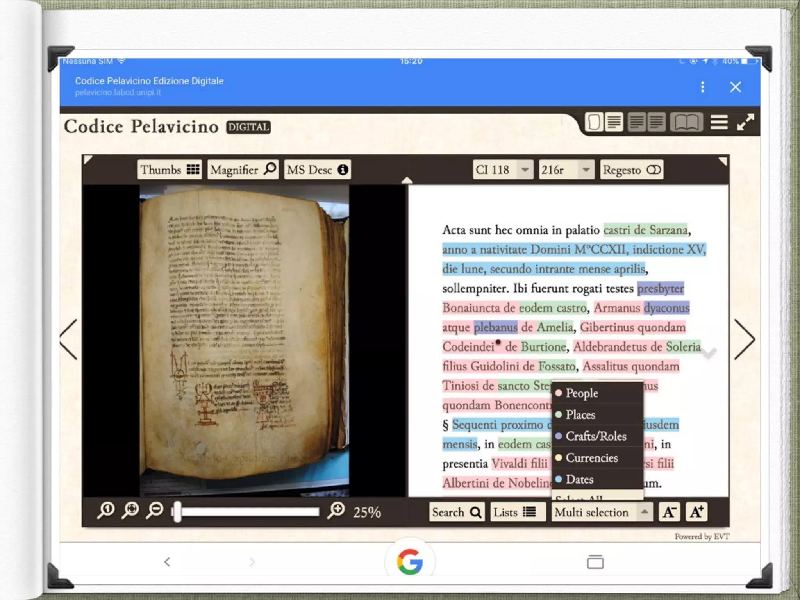Click the image zoom slider handle
The width and height of the screenshot is (800, 600).
177,512
